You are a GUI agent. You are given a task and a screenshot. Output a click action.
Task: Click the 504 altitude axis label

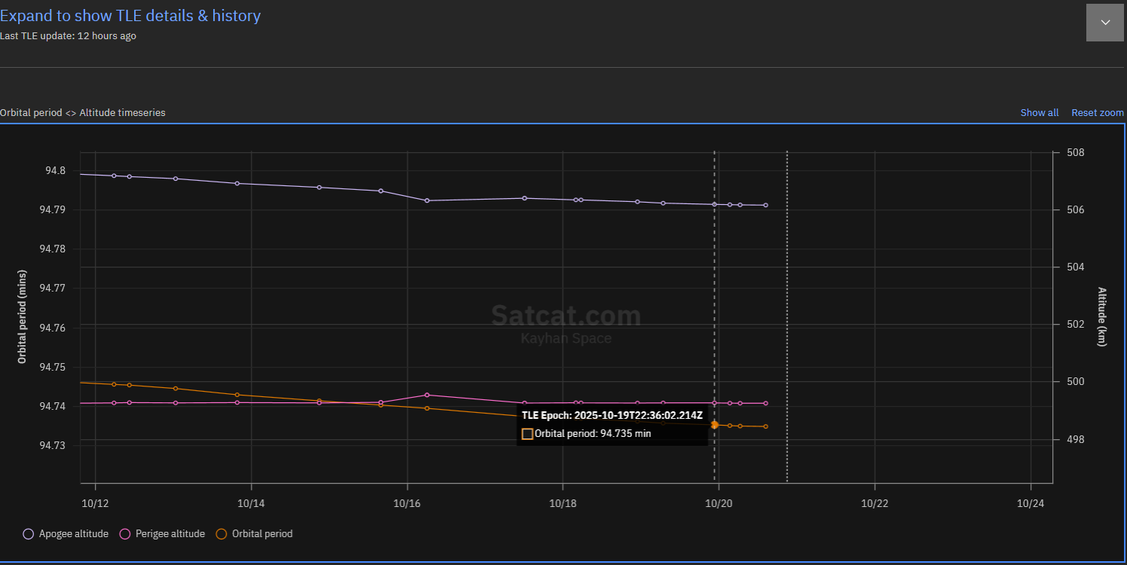pyautogui.click(x=1075, y=267)
